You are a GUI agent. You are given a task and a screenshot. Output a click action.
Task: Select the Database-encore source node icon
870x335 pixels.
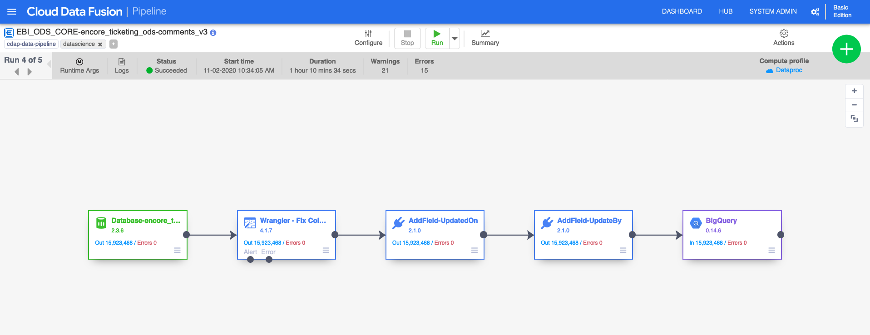101,223
